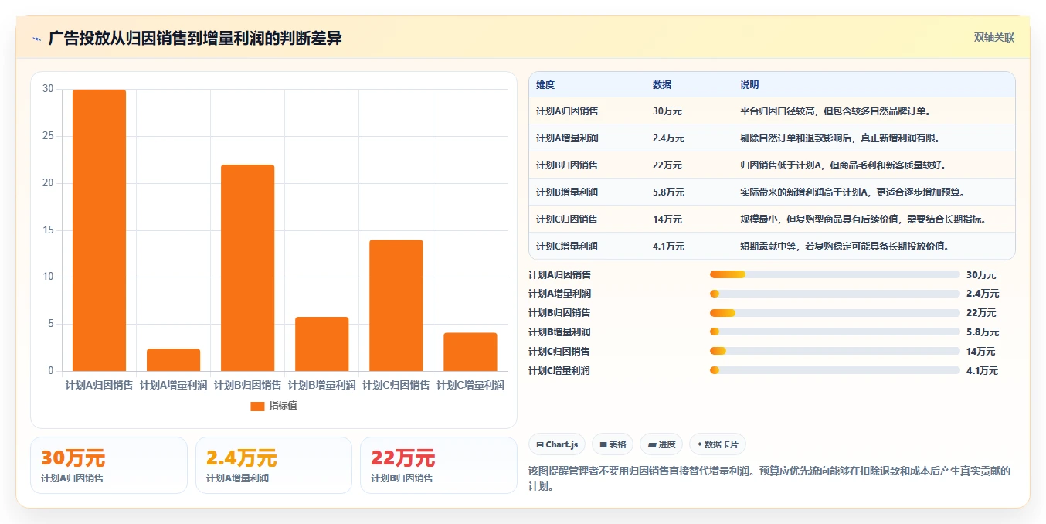Click the 计划C归因销售 bar in chart
This screenshot has width=1046, height=524.
396,305
